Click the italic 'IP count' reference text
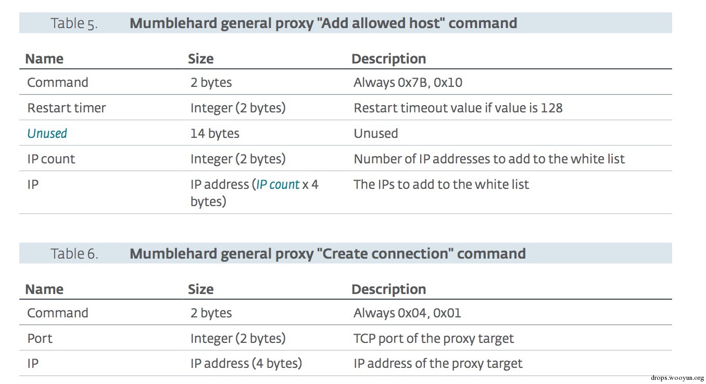This screenshot has width=706, height=384. click(278, 185)
